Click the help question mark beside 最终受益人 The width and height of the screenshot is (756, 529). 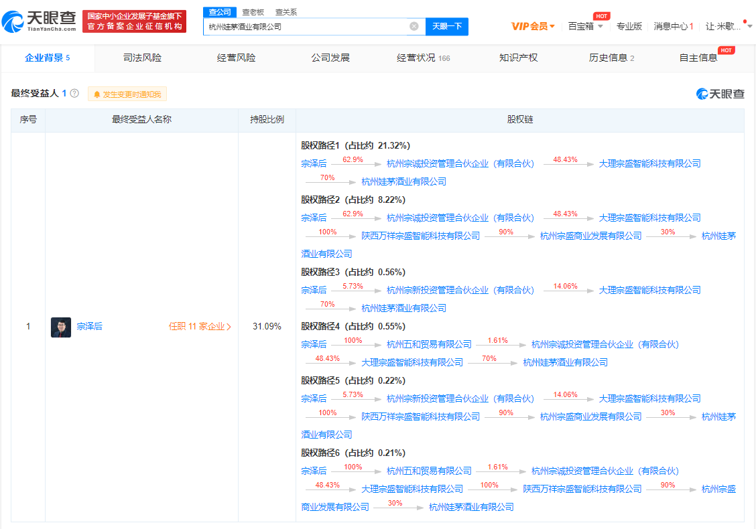[x=74, y=93]
